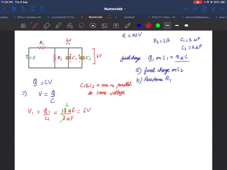Choose the blue pen color
Image resolution: width=227 pixels, height=170 pixels.
(139, 25)
